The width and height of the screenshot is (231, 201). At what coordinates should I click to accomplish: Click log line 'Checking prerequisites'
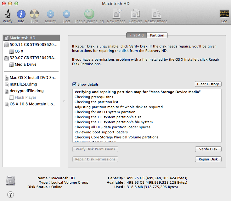pyautogui.click(x=94, y=97)
